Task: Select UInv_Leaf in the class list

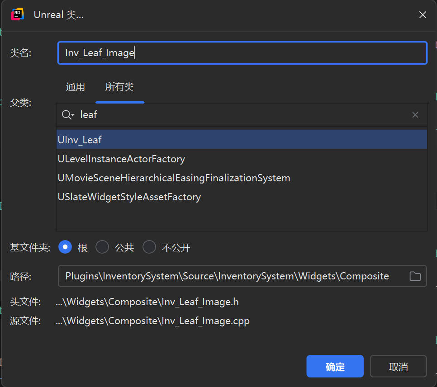Action: [80, 140]
